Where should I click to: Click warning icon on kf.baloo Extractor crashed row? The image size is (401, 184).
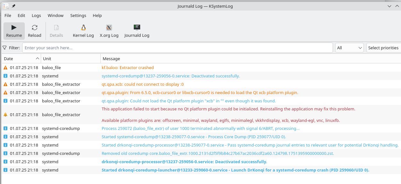[5, 68]
